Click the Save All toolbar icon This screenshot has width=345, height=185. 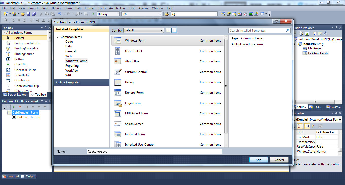pyautogui.click(x=33, y=14)
